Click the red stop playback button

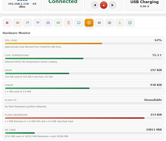click(104, 5)
